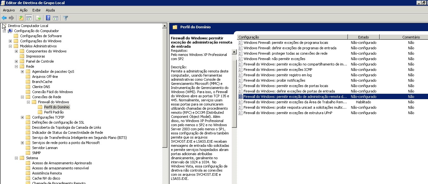Expand Serviços de rede ponto a ponto node

pos(23,143)
